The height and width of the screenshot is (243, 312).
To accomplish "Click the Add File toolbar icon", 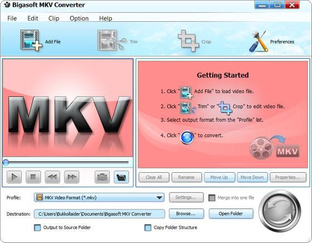I will point(31,40).
